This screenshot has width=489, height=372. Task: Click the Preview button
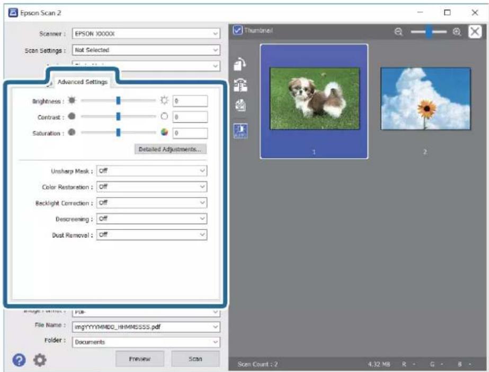pyautogui.click(x=139, y=359)
